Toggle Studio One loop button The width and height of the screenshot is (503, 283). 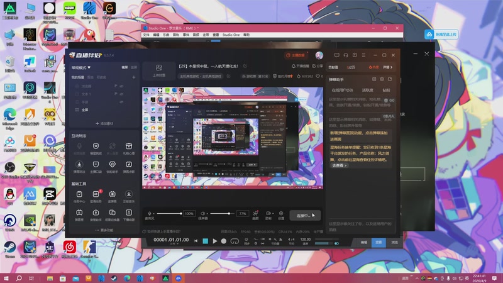235,241
